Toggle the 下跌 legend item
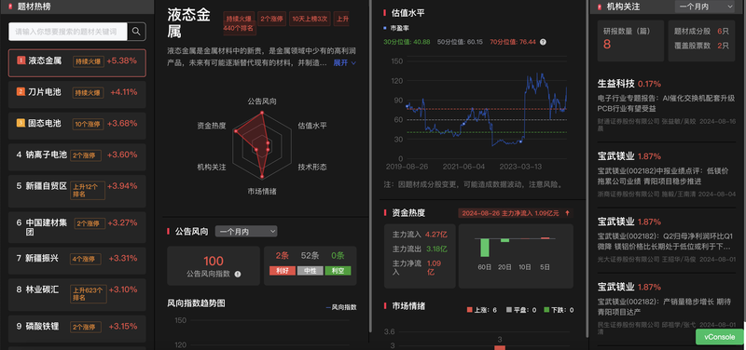The image size is (746, 350). [x=559, y=310]
